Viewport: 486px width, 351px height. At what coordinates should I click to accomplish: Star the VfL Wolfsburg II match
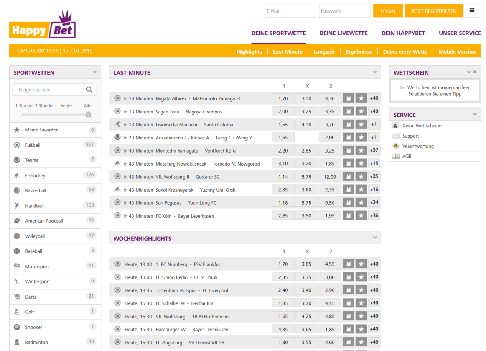pos(361,177)
